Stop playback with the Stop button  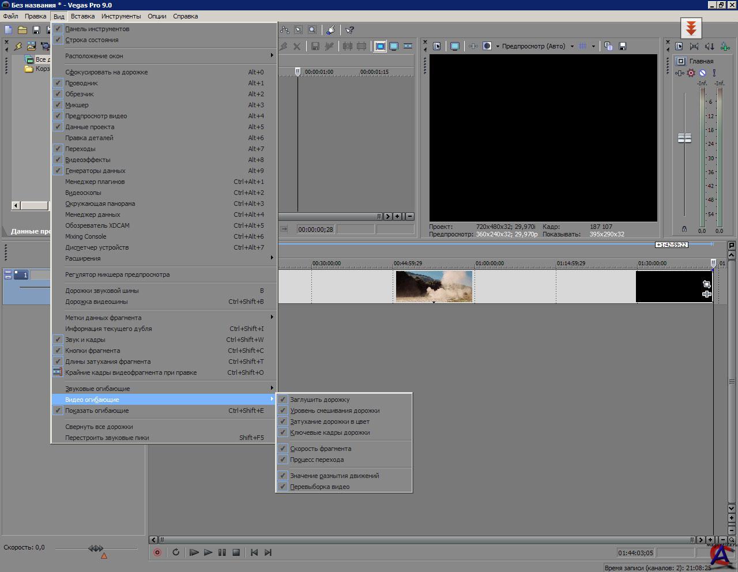[x=236, y=552]
